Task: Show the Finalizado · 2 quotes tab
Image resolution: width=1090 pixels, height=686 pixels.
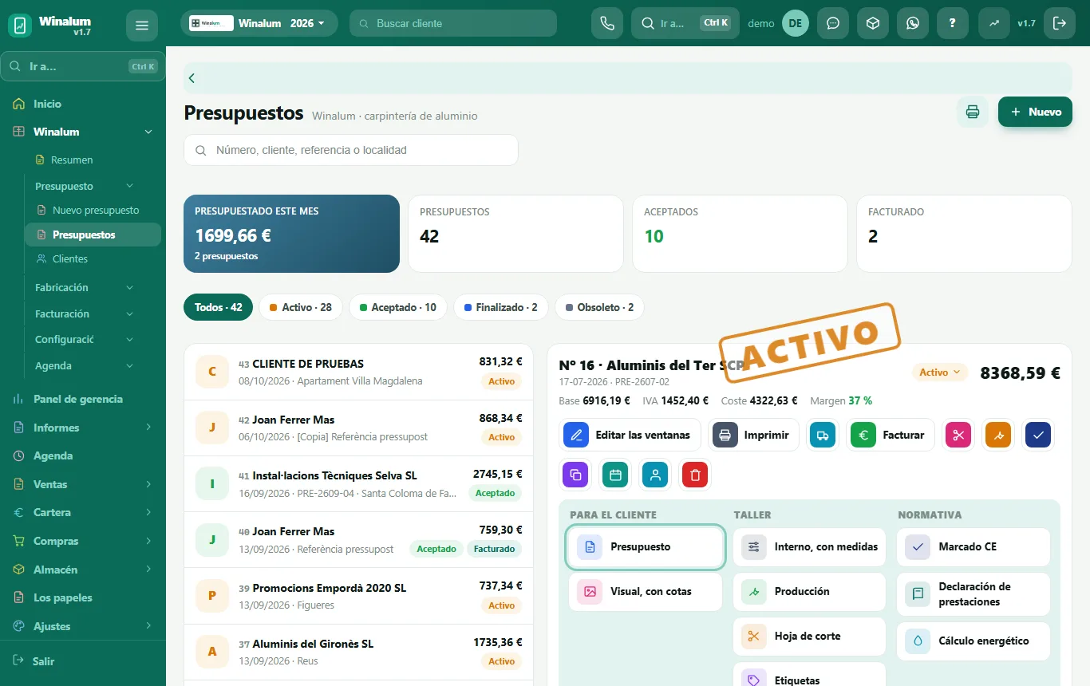Action: (501, 307)
